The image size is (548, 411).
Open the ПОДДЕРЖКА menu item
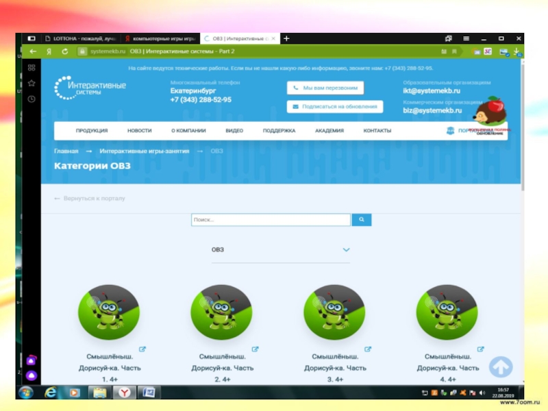[279, 130]
